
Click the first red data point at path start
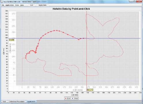coord(26,58)
